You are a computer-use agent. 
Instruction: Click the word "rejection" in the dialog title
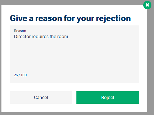tap(113, 18)
